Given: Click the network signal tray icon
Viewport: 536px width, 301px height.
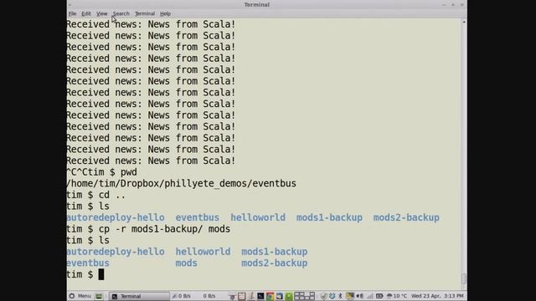Looking at the screenshot, I should click(x=370, y=296).
